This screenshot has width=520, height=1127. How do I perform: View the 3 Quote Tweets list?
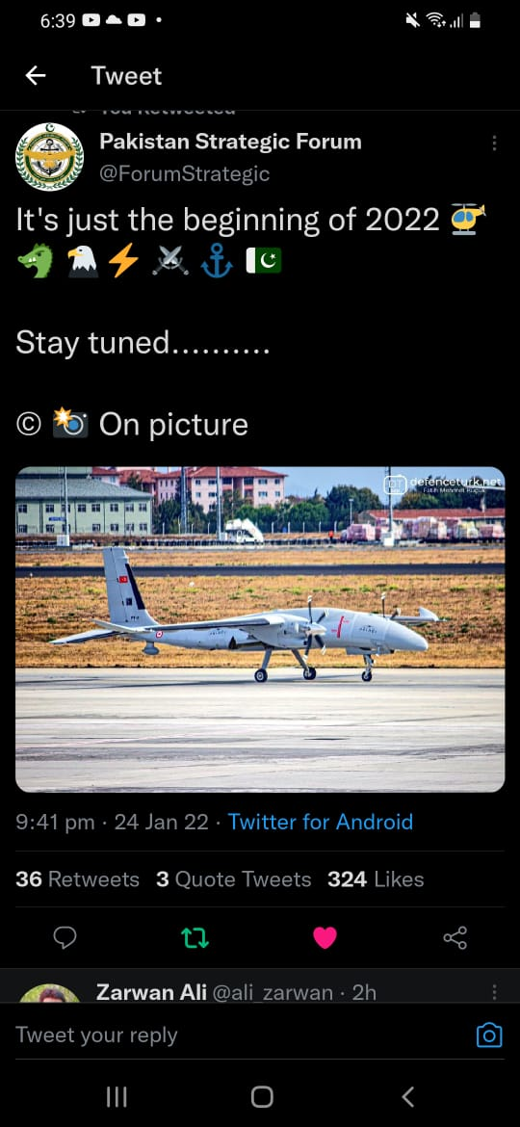(233, 879)
